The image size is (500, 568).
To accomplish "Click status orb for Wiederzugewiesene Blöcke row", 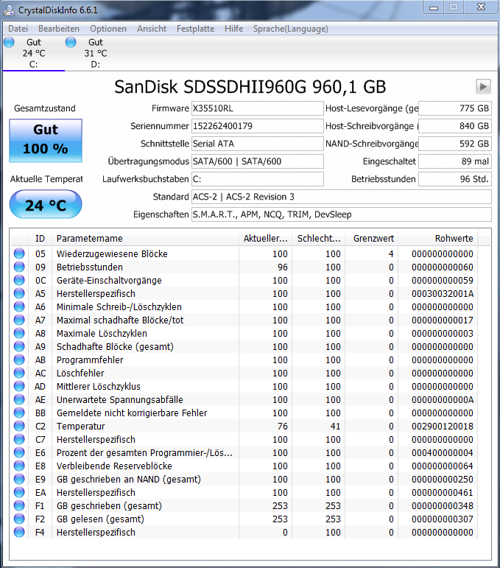I will click(19, 253).
